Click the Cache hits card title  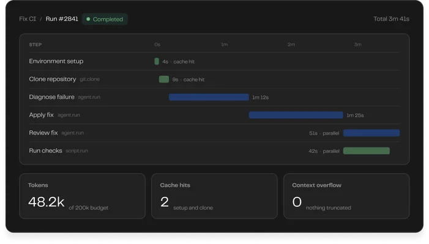(175, 185)
